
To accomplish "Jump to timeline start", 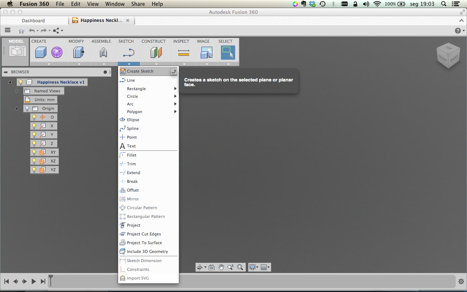I will coord(6,281).
